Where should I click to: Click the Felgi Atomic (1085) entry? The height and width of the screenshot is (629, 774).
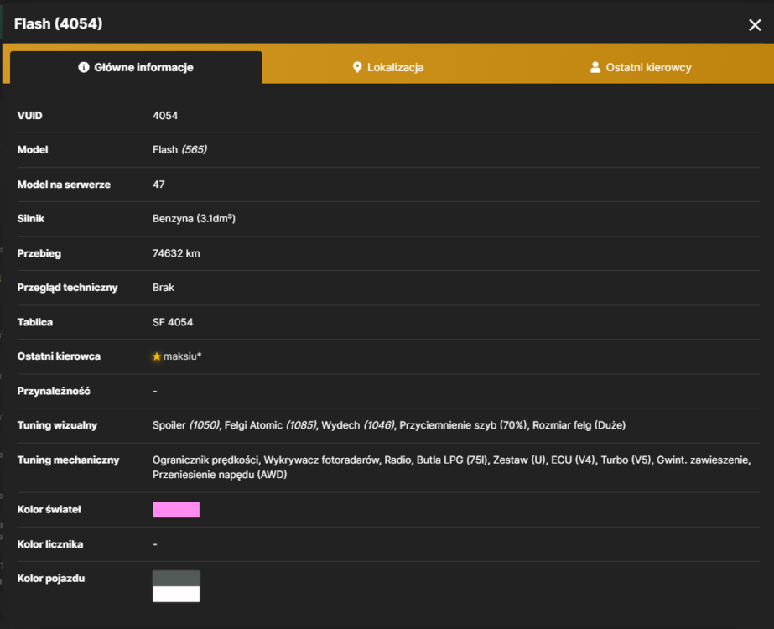click(270, 425)
